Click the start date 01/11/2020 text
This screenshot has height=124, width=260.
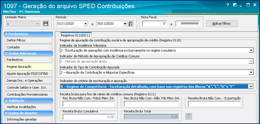pos(66,23)
